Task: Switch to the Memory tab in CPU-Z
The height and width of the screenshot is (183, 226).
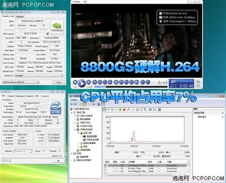Action: pos(30,96)
